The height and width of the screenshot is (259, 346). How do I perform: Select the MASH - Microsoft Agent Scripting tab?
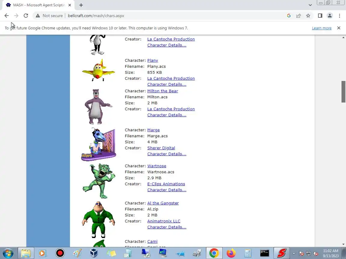coord(39,5)
